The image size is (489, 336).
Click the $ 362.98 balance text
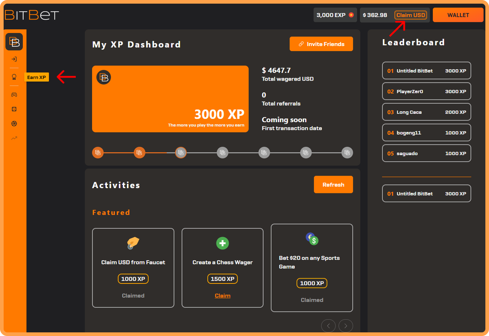[x=375, y=15]
